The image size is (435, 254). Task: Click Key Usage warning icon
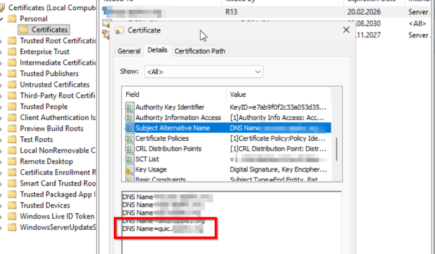coord(129,170)
